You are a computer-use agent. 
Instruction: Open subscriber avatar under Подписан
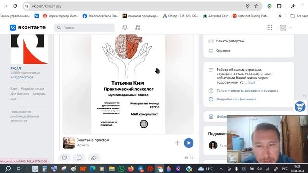pyautogui.click(x=213, y=145)
